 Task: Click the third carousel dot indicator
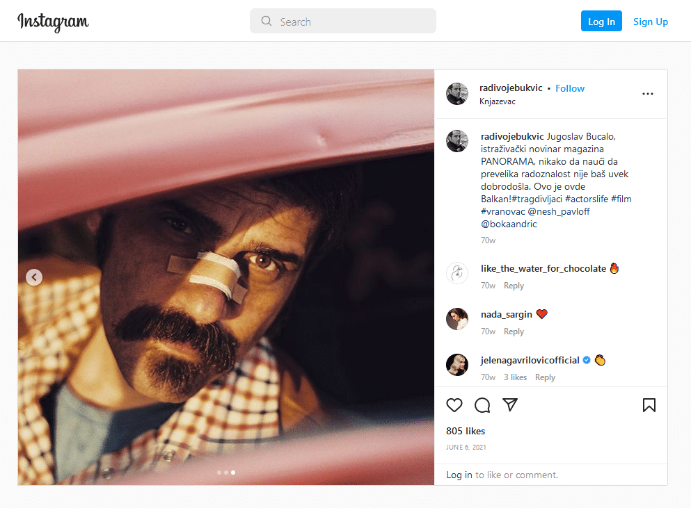point(233,473)
